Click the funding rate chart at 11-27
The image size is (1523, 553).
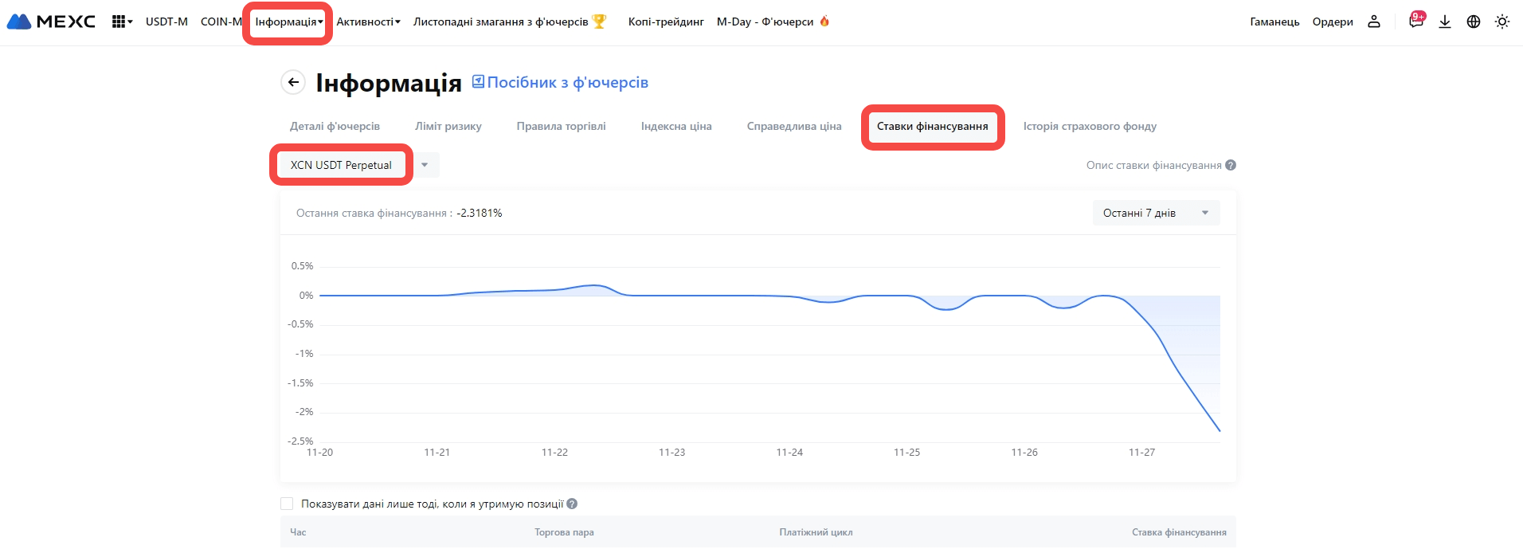click(1141, 319)
